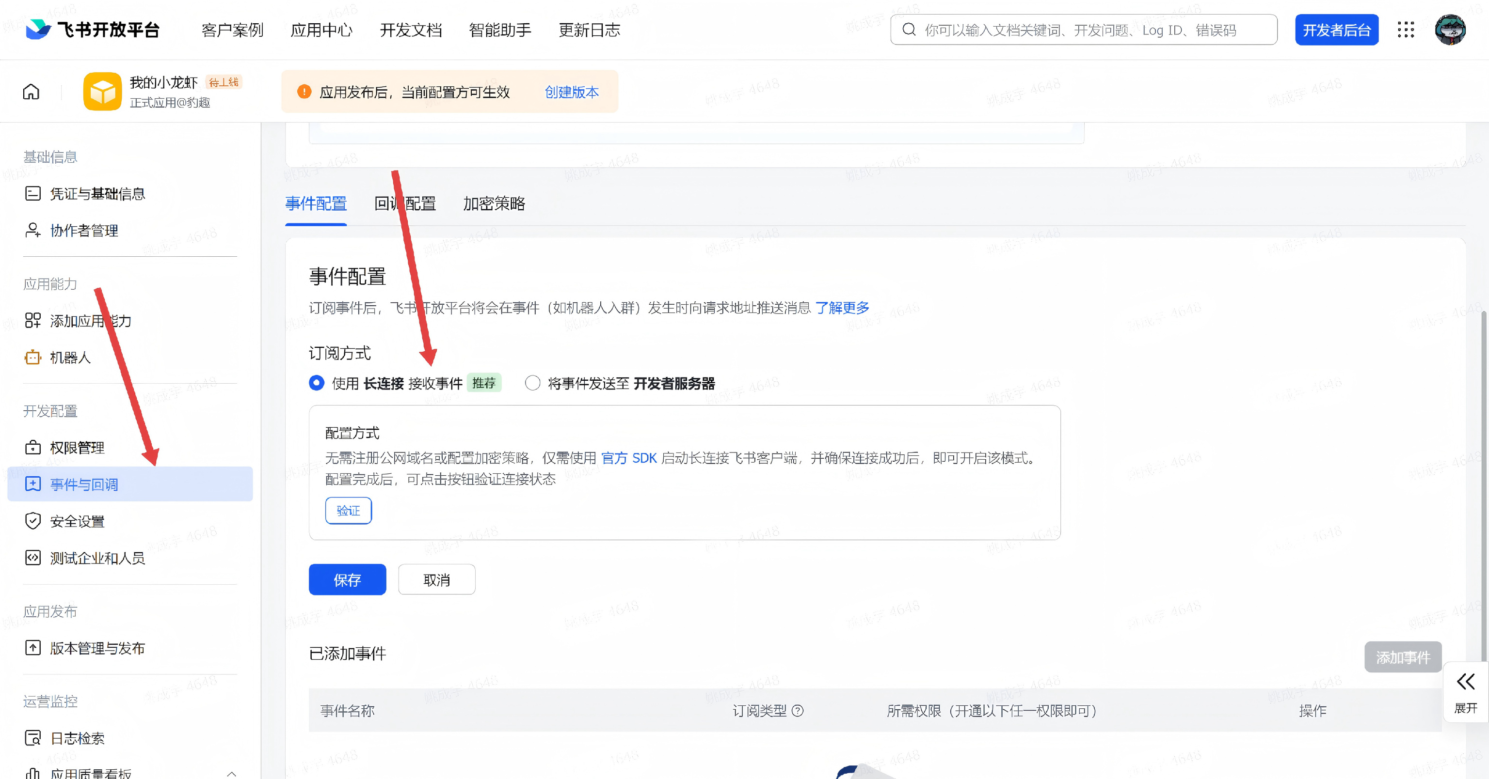The height and width of the screenshot is (779, 1489).
Task: Click the 权限管理 lock icon
Action: click(x=33, y=448)
